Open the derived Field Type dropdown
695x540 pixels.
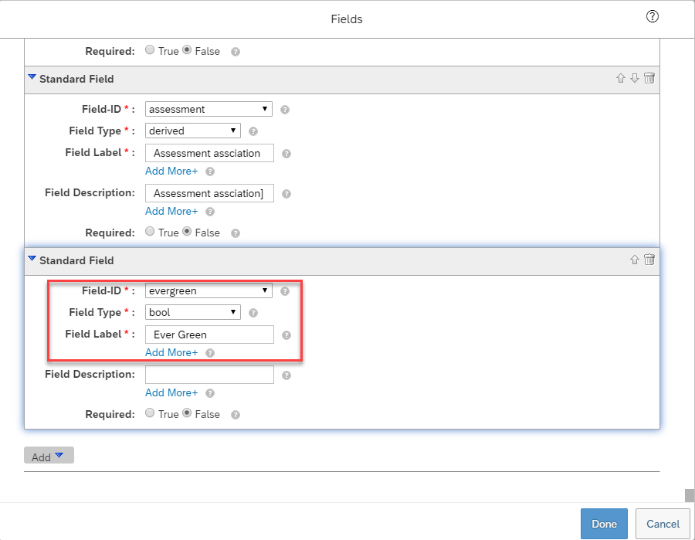tap(193, 131)
